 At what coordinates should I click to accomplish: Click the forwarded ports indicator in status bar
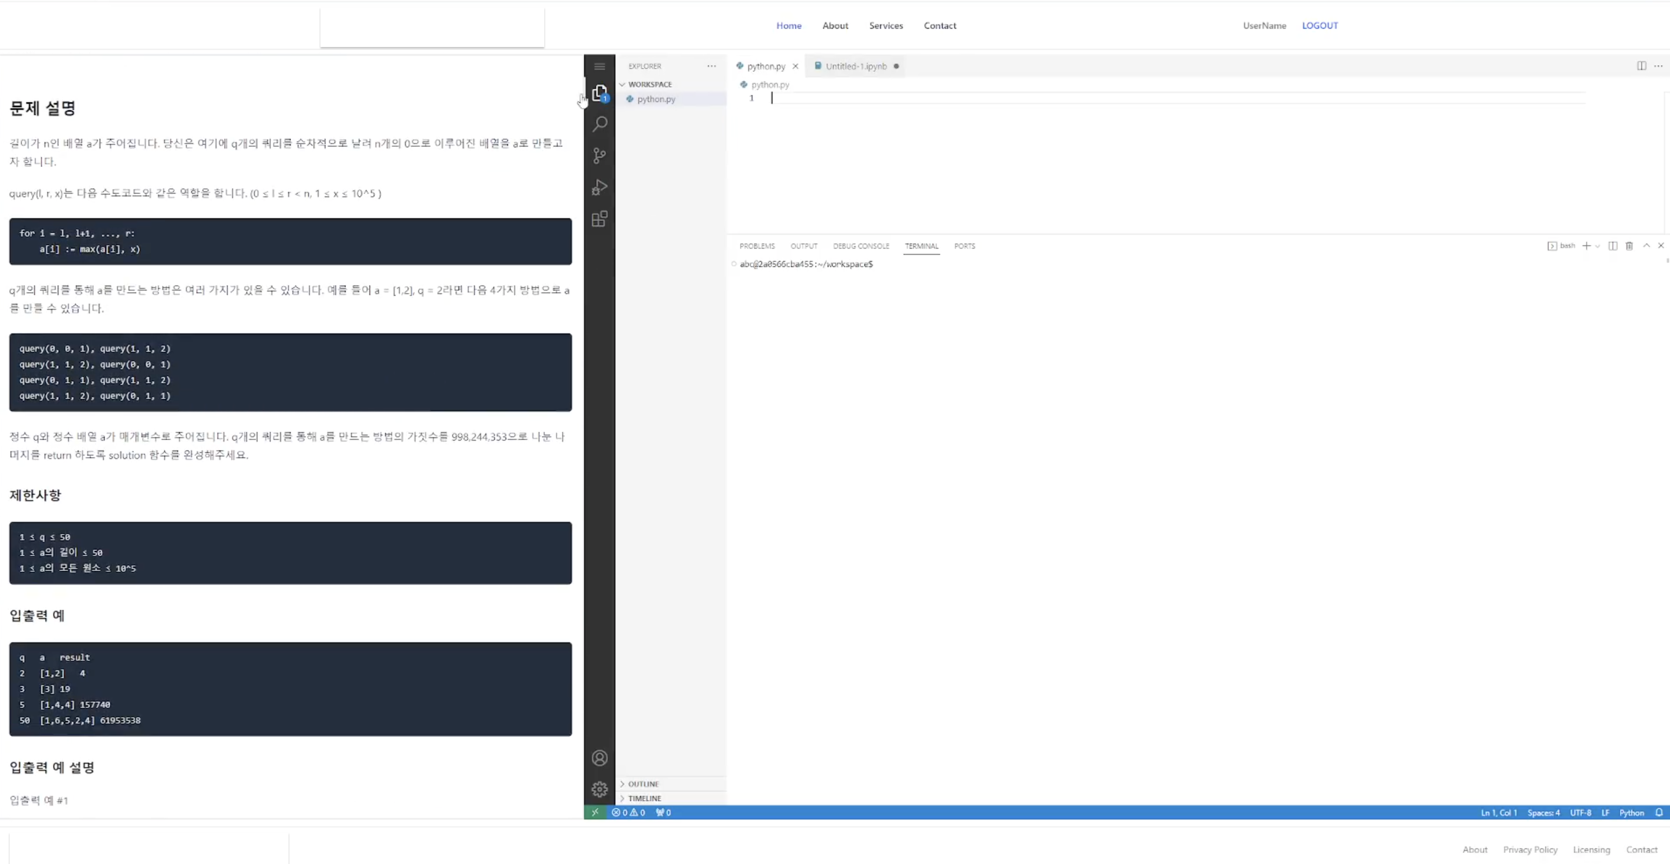(x=663, y=812)
